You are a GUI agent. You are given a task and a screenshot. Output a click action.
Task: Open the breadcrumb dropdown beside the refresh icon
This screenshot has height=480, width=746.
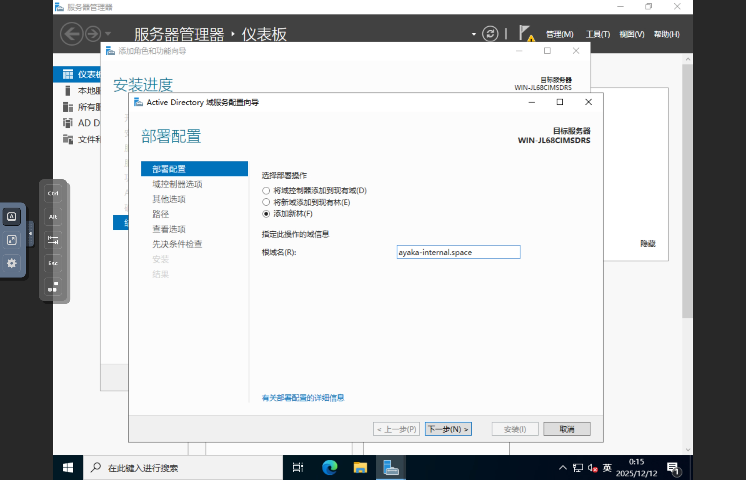pos(474,34)
